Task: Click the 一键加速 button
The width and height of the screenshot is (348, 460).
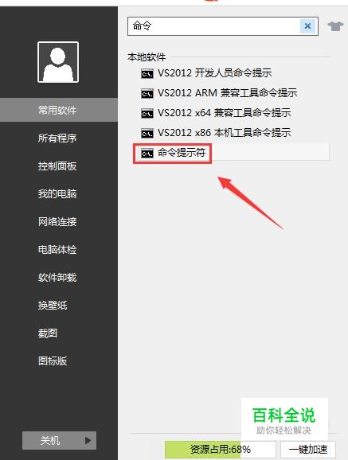Action: [x=308, y=449]
